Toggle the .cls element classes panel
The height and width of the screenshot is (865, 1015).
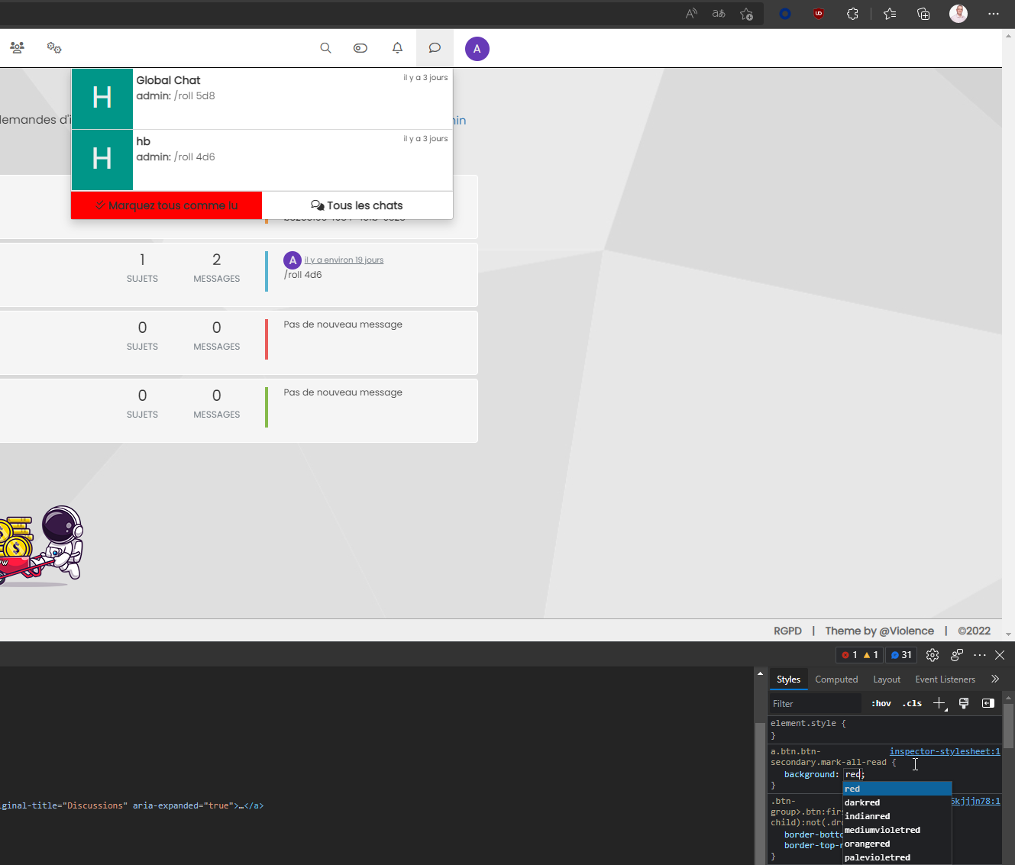point(912,703)
